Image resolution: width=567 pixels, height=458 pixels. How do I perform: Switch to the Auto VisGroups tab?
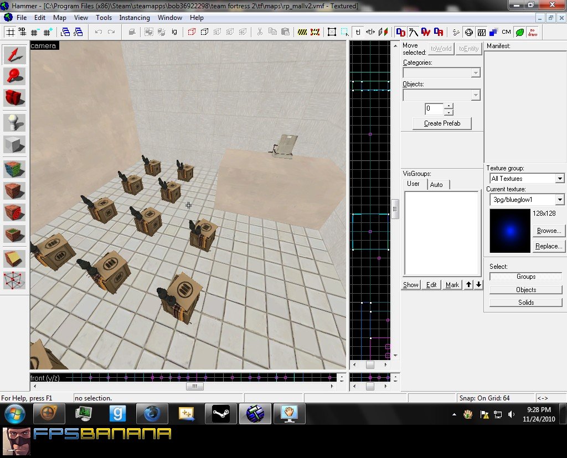(436, 185)
